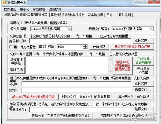Screen dimensions: 161x124
Task: Click the 开始分割 button
Action: coord(99,46)
